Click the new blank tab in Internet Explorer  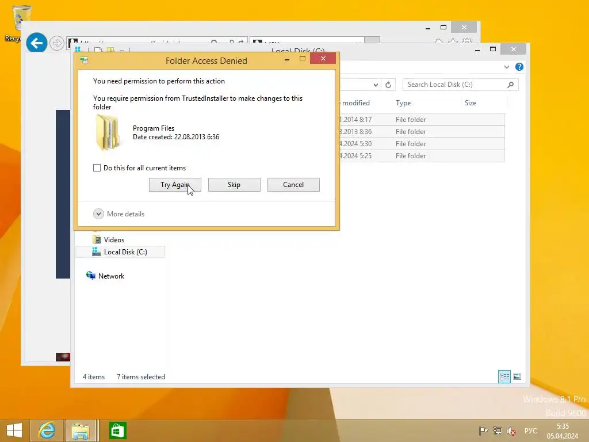[x=372, y=40]
